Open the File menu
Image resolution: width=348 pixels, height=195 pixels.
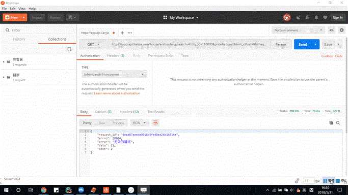coord(4,9)
